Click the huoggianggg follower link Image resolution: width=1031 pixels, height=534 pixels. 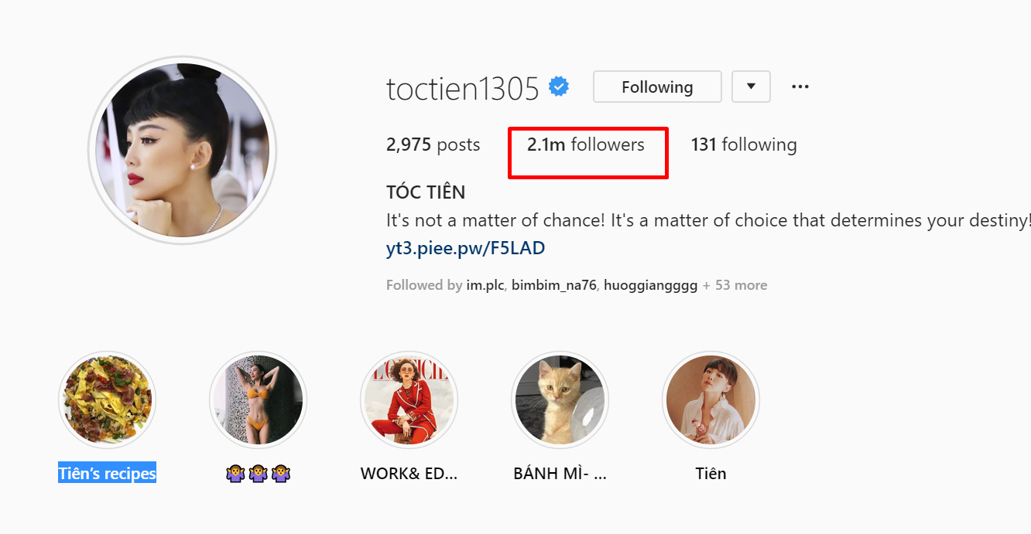[650, 284]
